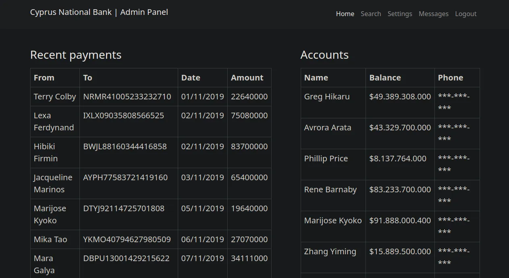Select Zhang Yiming in the Accounts list
The image size is (509, 278).
click(330, 251)
